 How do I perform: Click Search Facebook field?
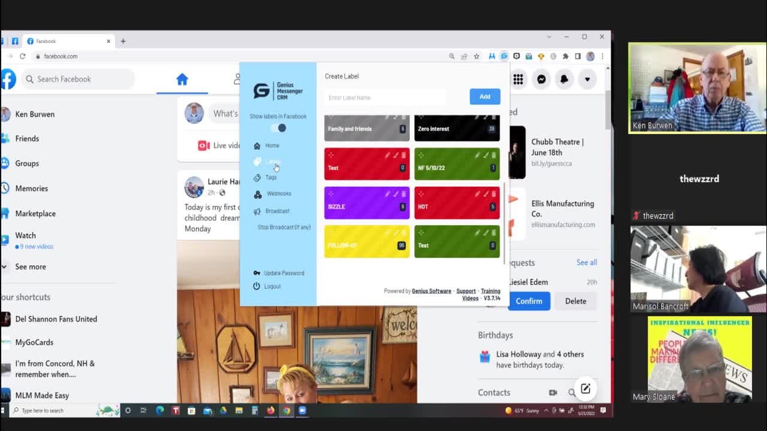(78, 79)
